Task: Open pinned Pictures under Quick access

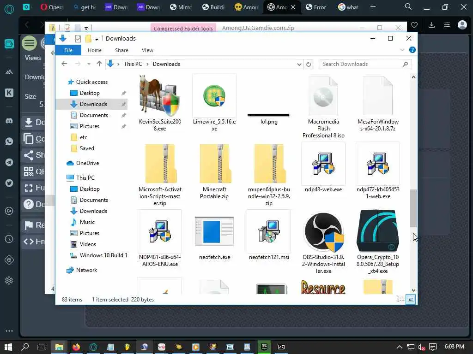Action: pos(90,126)
